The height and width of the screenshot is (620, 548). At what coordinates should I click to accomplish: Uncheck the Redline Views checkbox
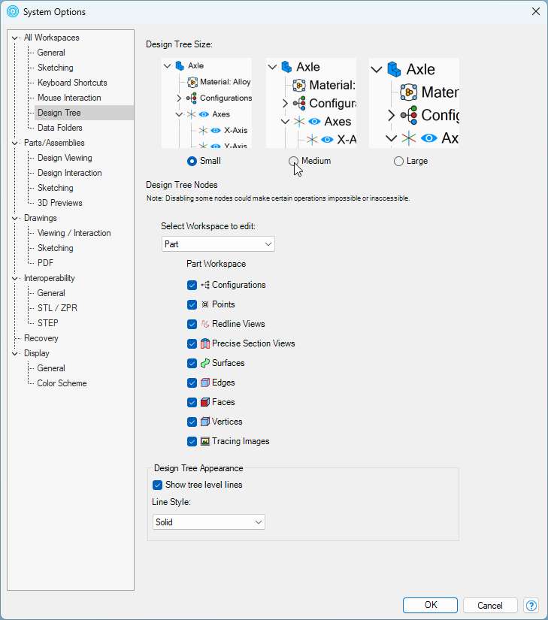point(192,324)
